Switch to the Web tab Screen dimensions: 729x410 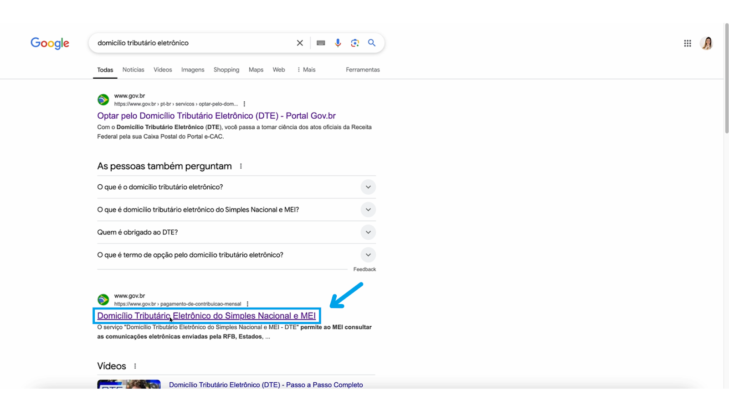click(x=279, y=70)
